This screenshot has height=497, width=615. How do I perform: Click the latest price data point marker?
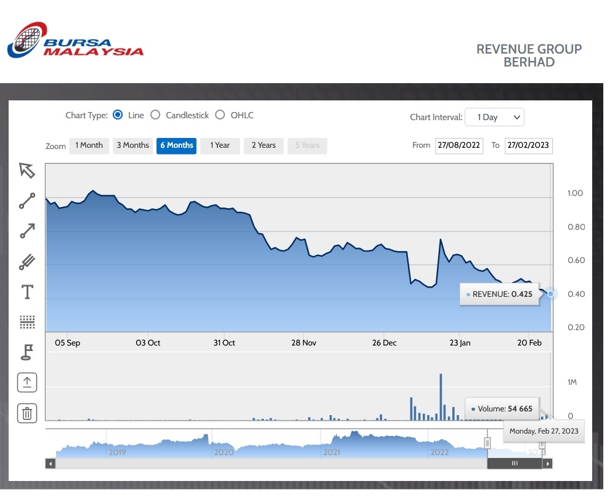551,294
